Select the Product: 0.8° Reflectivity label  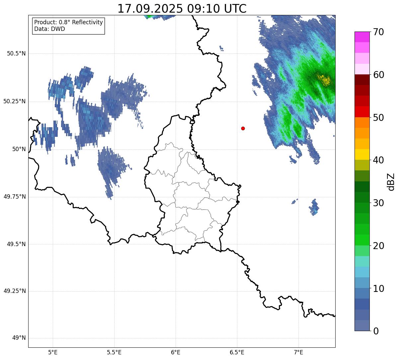69,22
